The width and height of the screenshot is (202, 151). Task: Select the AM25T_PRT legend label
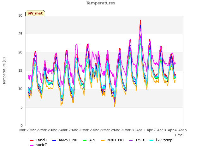[68, 140]
